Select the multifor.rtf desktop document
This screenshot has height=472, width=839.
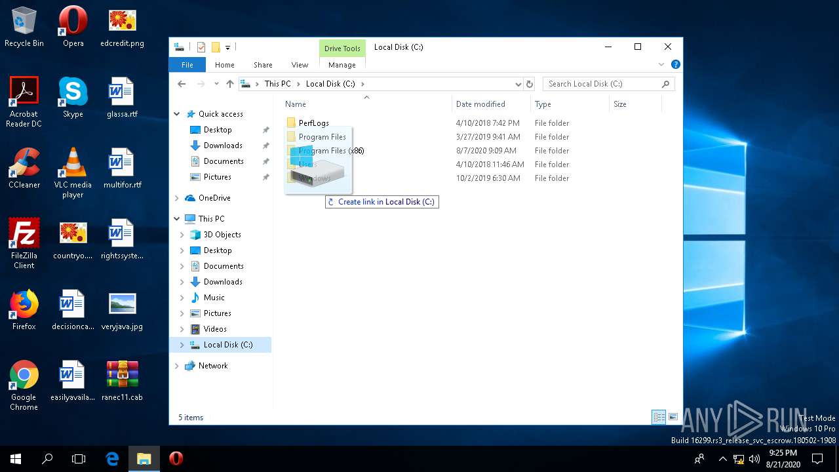(x=122, y=168)
